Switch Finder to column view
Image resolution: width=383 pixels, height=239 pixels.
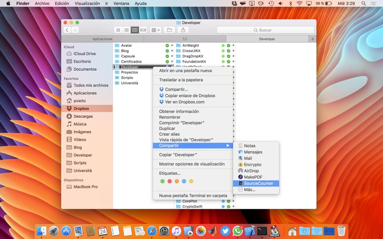pyautogui.click(x=135, y=30)
